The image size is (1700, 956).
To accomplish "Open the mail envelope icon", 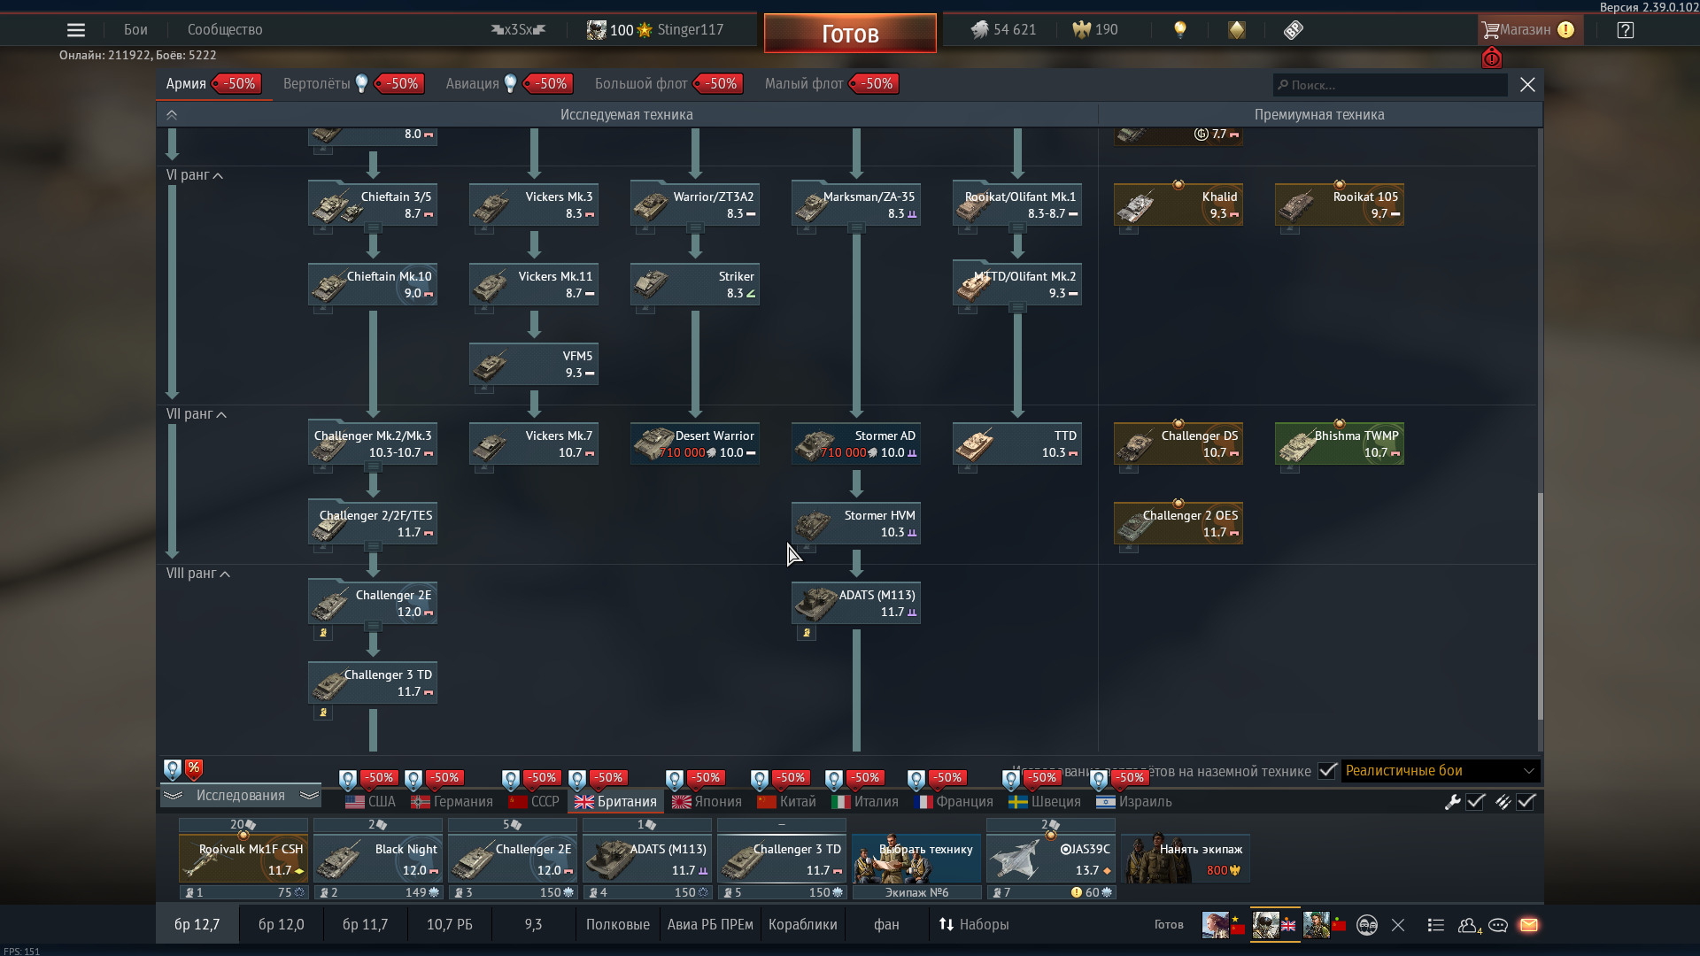I will pos(1529,925).
